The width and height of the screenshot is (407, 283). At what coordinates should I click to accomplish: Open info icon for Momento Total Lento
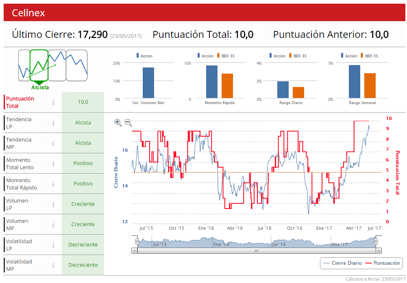point(53,163)
